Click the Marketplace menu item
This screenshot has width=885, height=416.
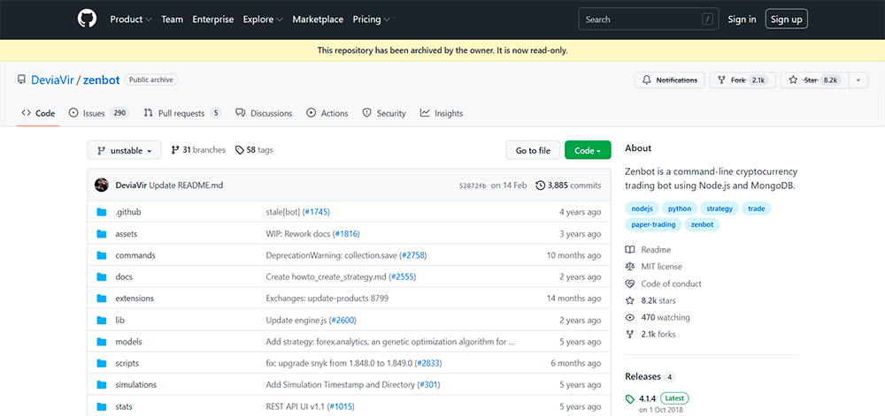(x=318, y=19)
